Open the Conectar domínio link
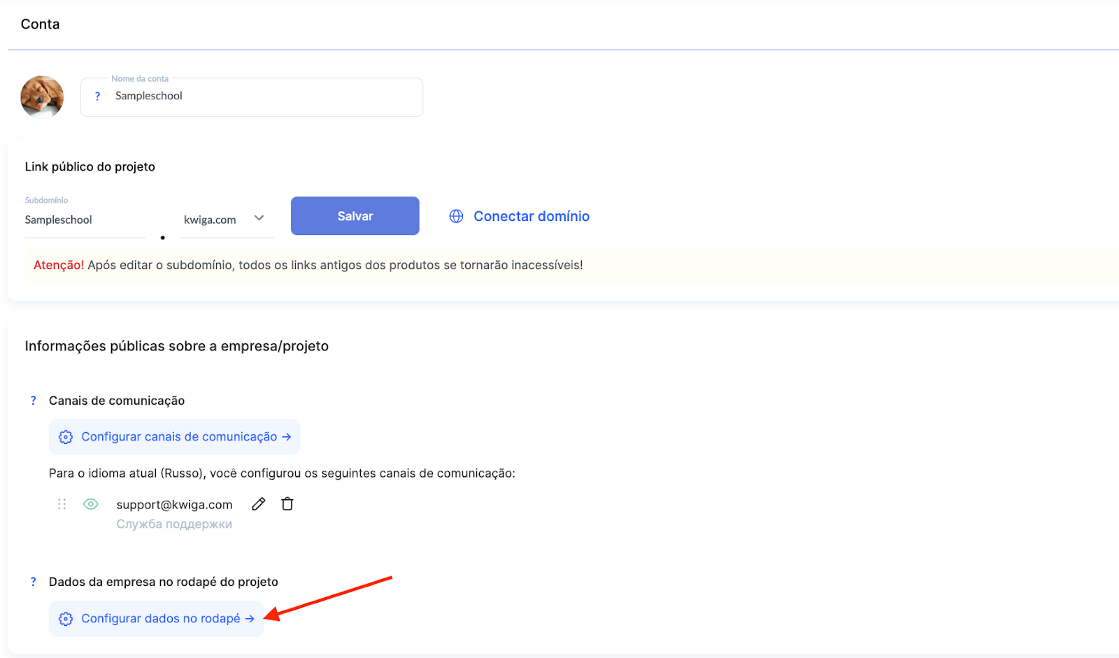The height and width of the screenshot is (658, 1119). pos(531,216)
